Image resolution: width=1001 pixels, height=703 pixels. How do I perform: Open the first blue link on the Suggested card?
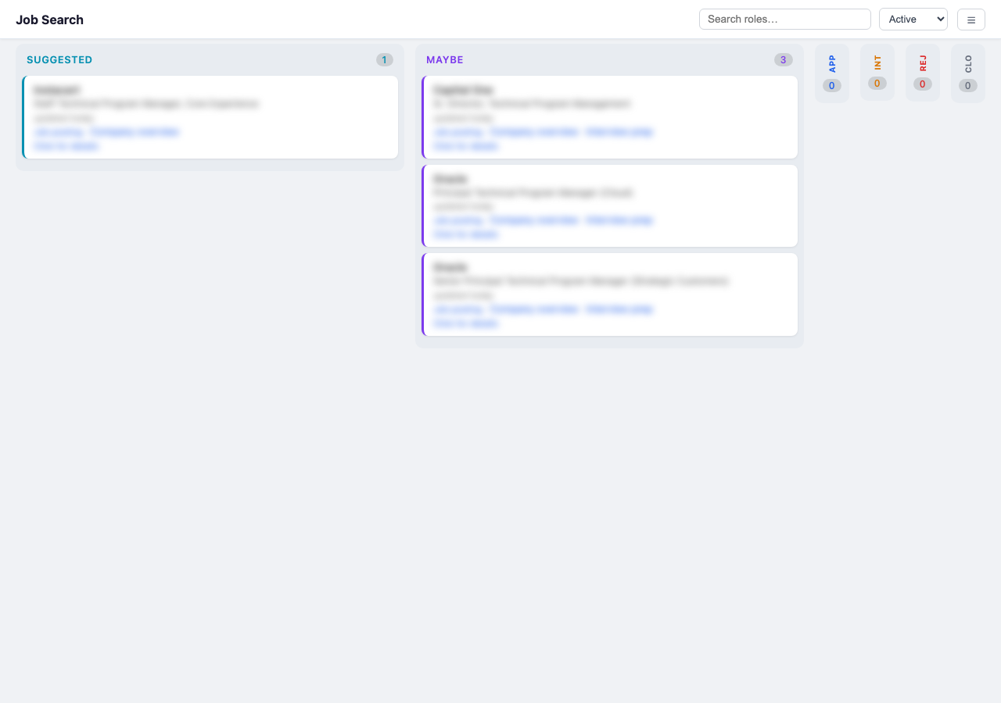point(61,132)
